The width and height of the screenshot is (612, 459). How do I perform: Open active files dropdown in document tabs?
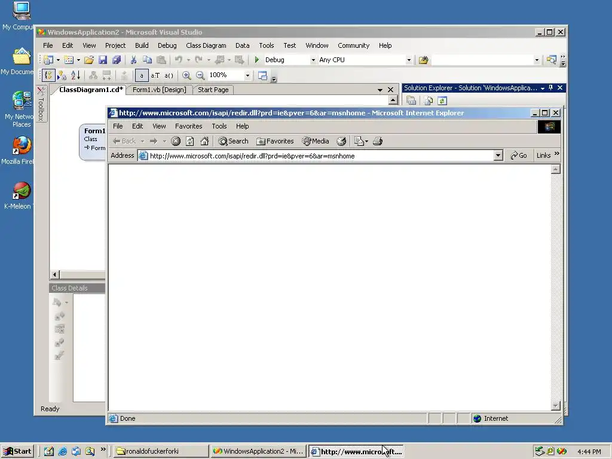point(380,90)
